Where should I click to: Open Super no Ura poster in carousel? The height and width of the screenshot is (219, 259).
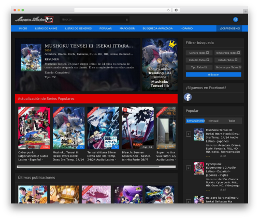(x=166, y=128)
